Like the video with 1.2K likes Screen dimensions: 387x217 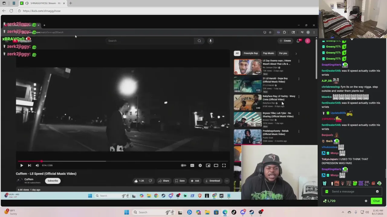(139, 181)
